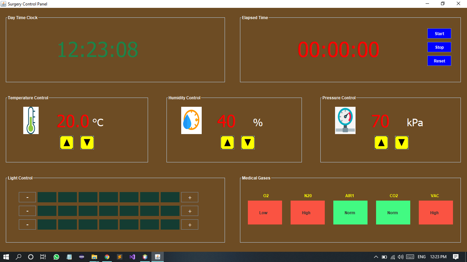Increase temperature with the up arrow
This screenshot has height=262, width=467.
pyautogui.click(x=67, y=143)
